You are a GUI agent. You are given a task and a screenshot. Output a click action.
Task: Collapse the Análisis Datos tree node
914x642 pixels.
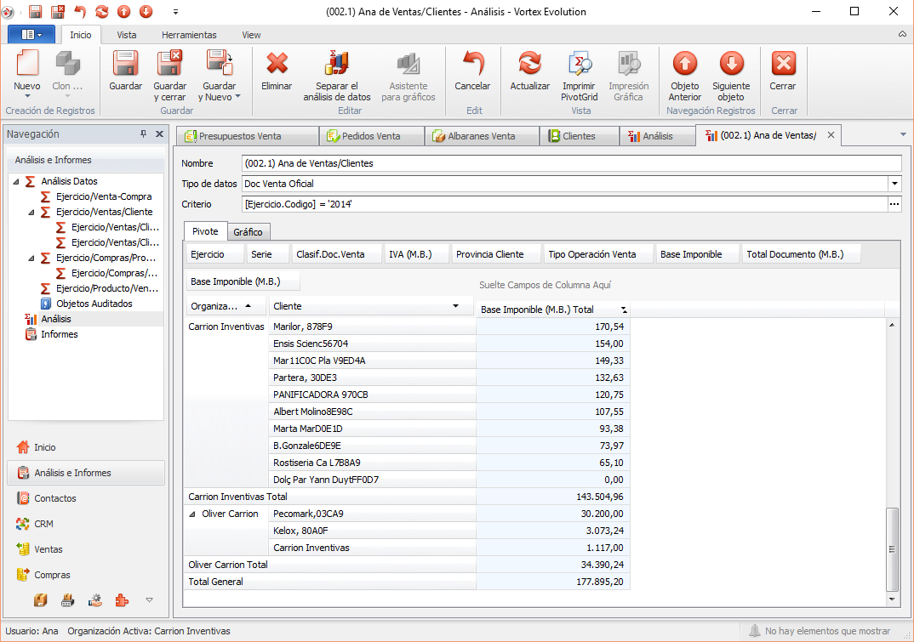pyautogui.click(x=16, y=182)
